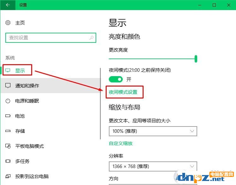Click the 分辨率 label

[x=116, y=156]
